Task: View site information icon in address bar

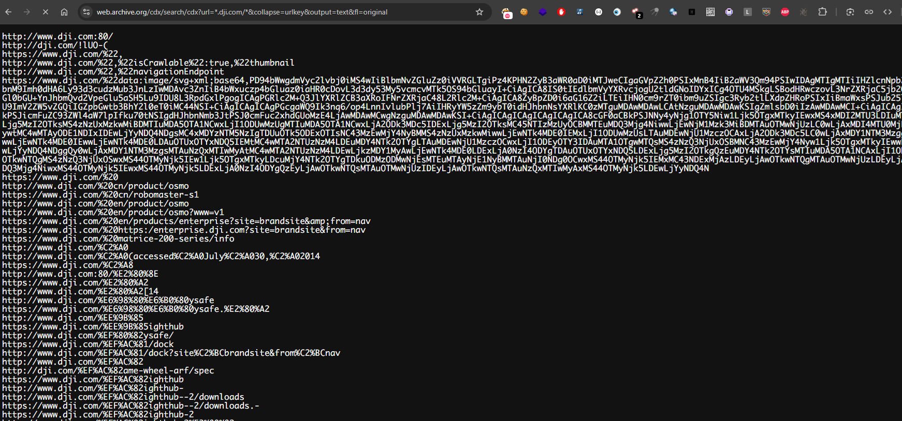Action: tap(86, 12)
